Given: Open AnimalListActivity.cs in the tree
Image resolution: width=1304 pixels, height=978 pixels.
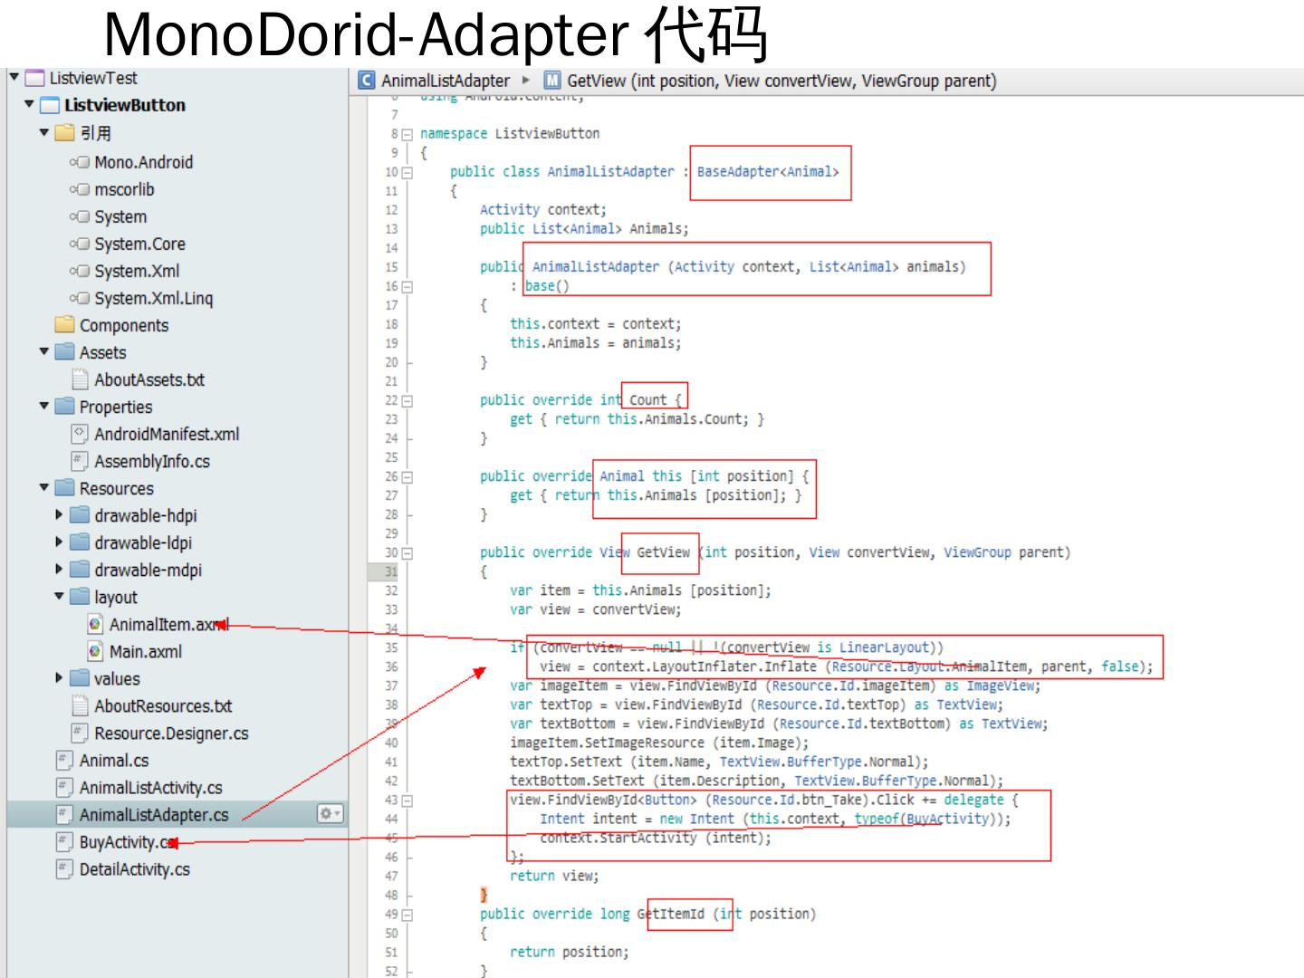Looking at the screenshot, I should pyautogui.click(x=150, y=787).
